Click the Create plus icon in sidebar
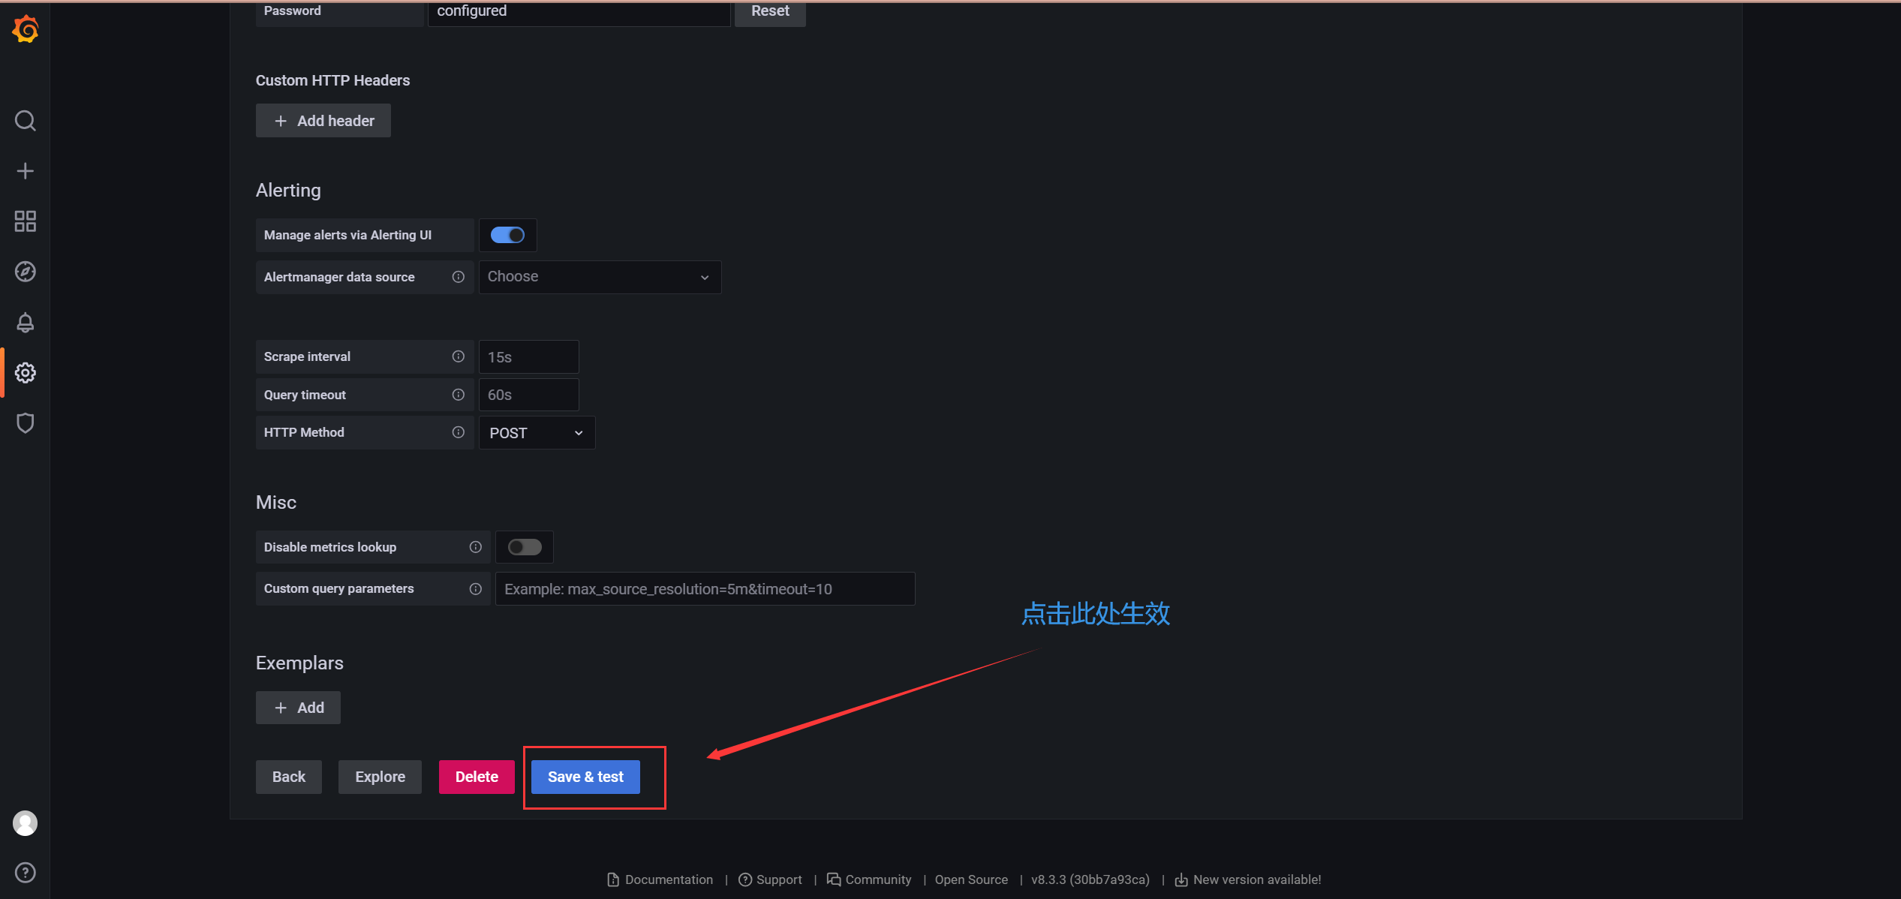Image resolution: width=1901 pixels, height=899 pixels. (25, 171)
